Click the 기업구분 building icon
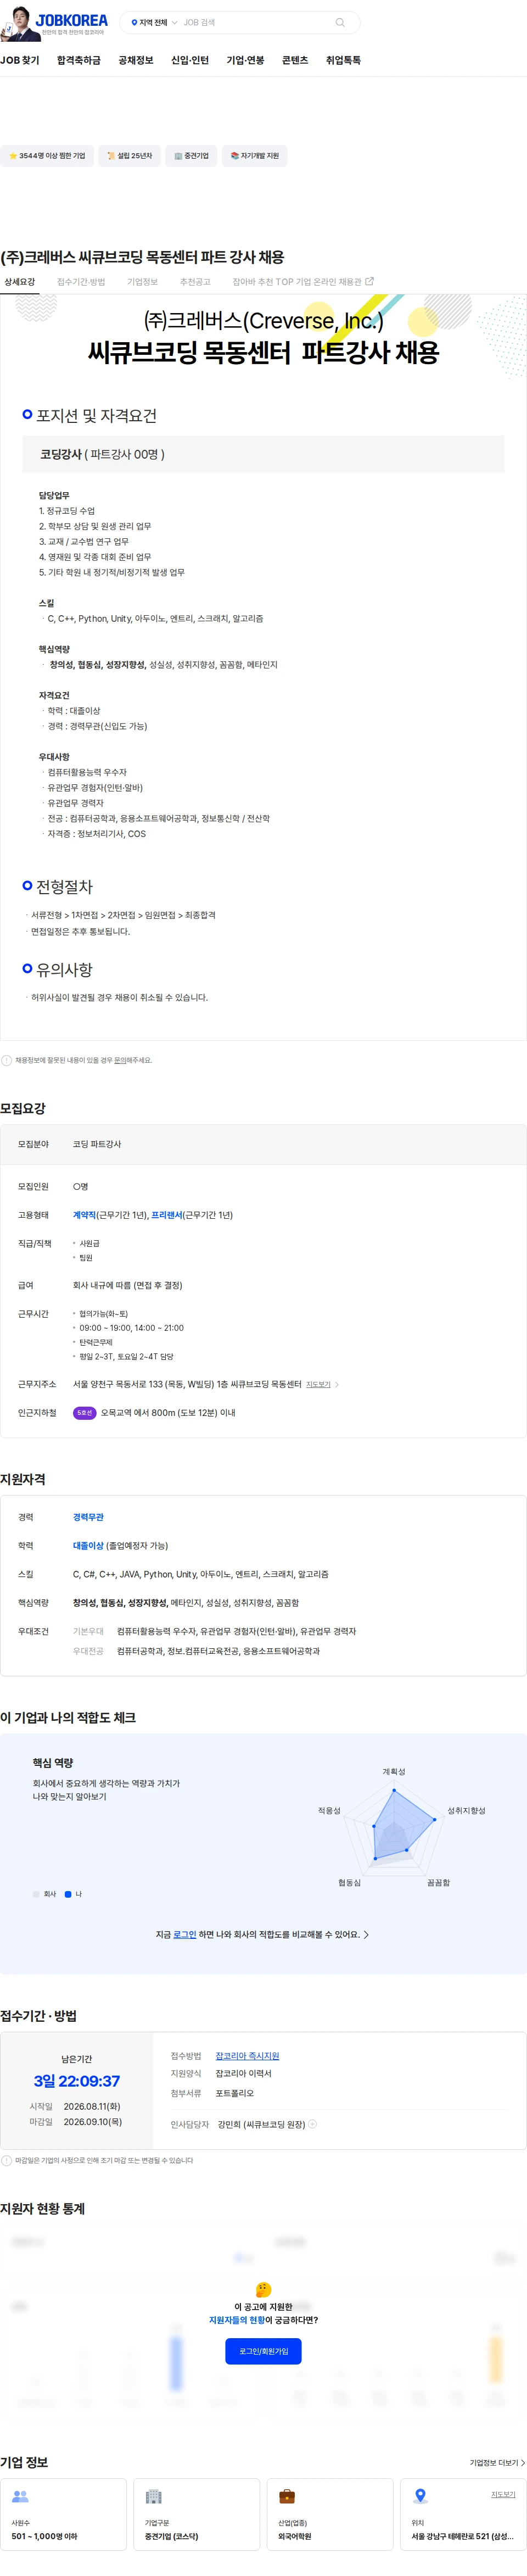This screenshot has height=2576, width=527. (x=153, y=2497)
